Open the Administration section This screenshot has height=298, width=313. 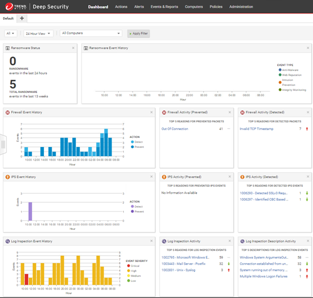tap(241, 7)
